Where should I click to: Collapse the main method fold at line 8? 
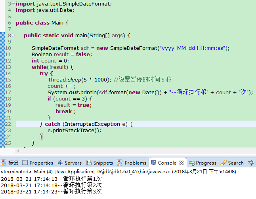[x=13, y=36]
